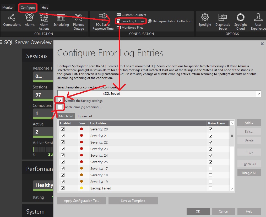Click the orange severity dot for Severity: 17
The width and height of the screenshot is (266, 217).
tap(82, 168)
